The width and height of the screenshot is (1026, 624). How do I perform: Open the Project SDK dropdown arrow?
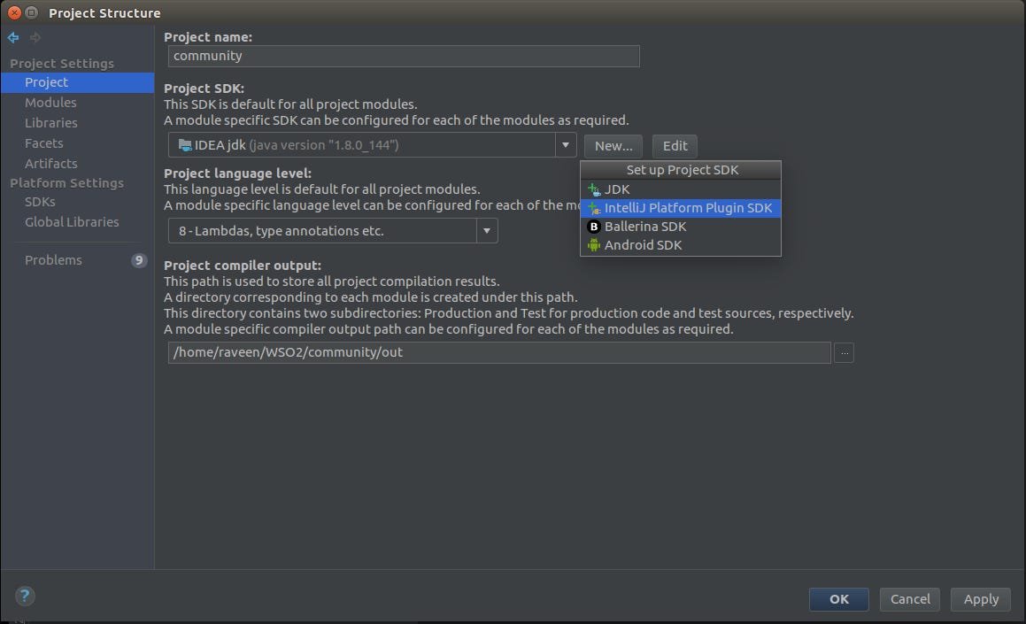pyautogui.click(x=566, y=145)
